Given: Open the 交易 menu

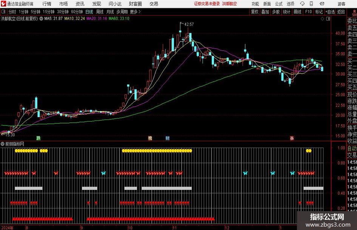Looking at the screenshot, I should click(154, 4).
